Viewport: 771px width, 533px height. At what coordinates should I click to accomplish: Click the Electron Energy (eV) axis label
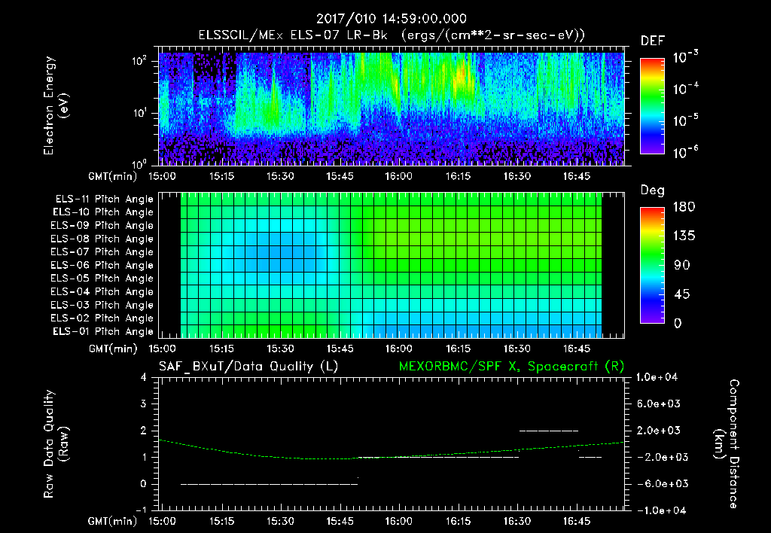tap(56, 105)
